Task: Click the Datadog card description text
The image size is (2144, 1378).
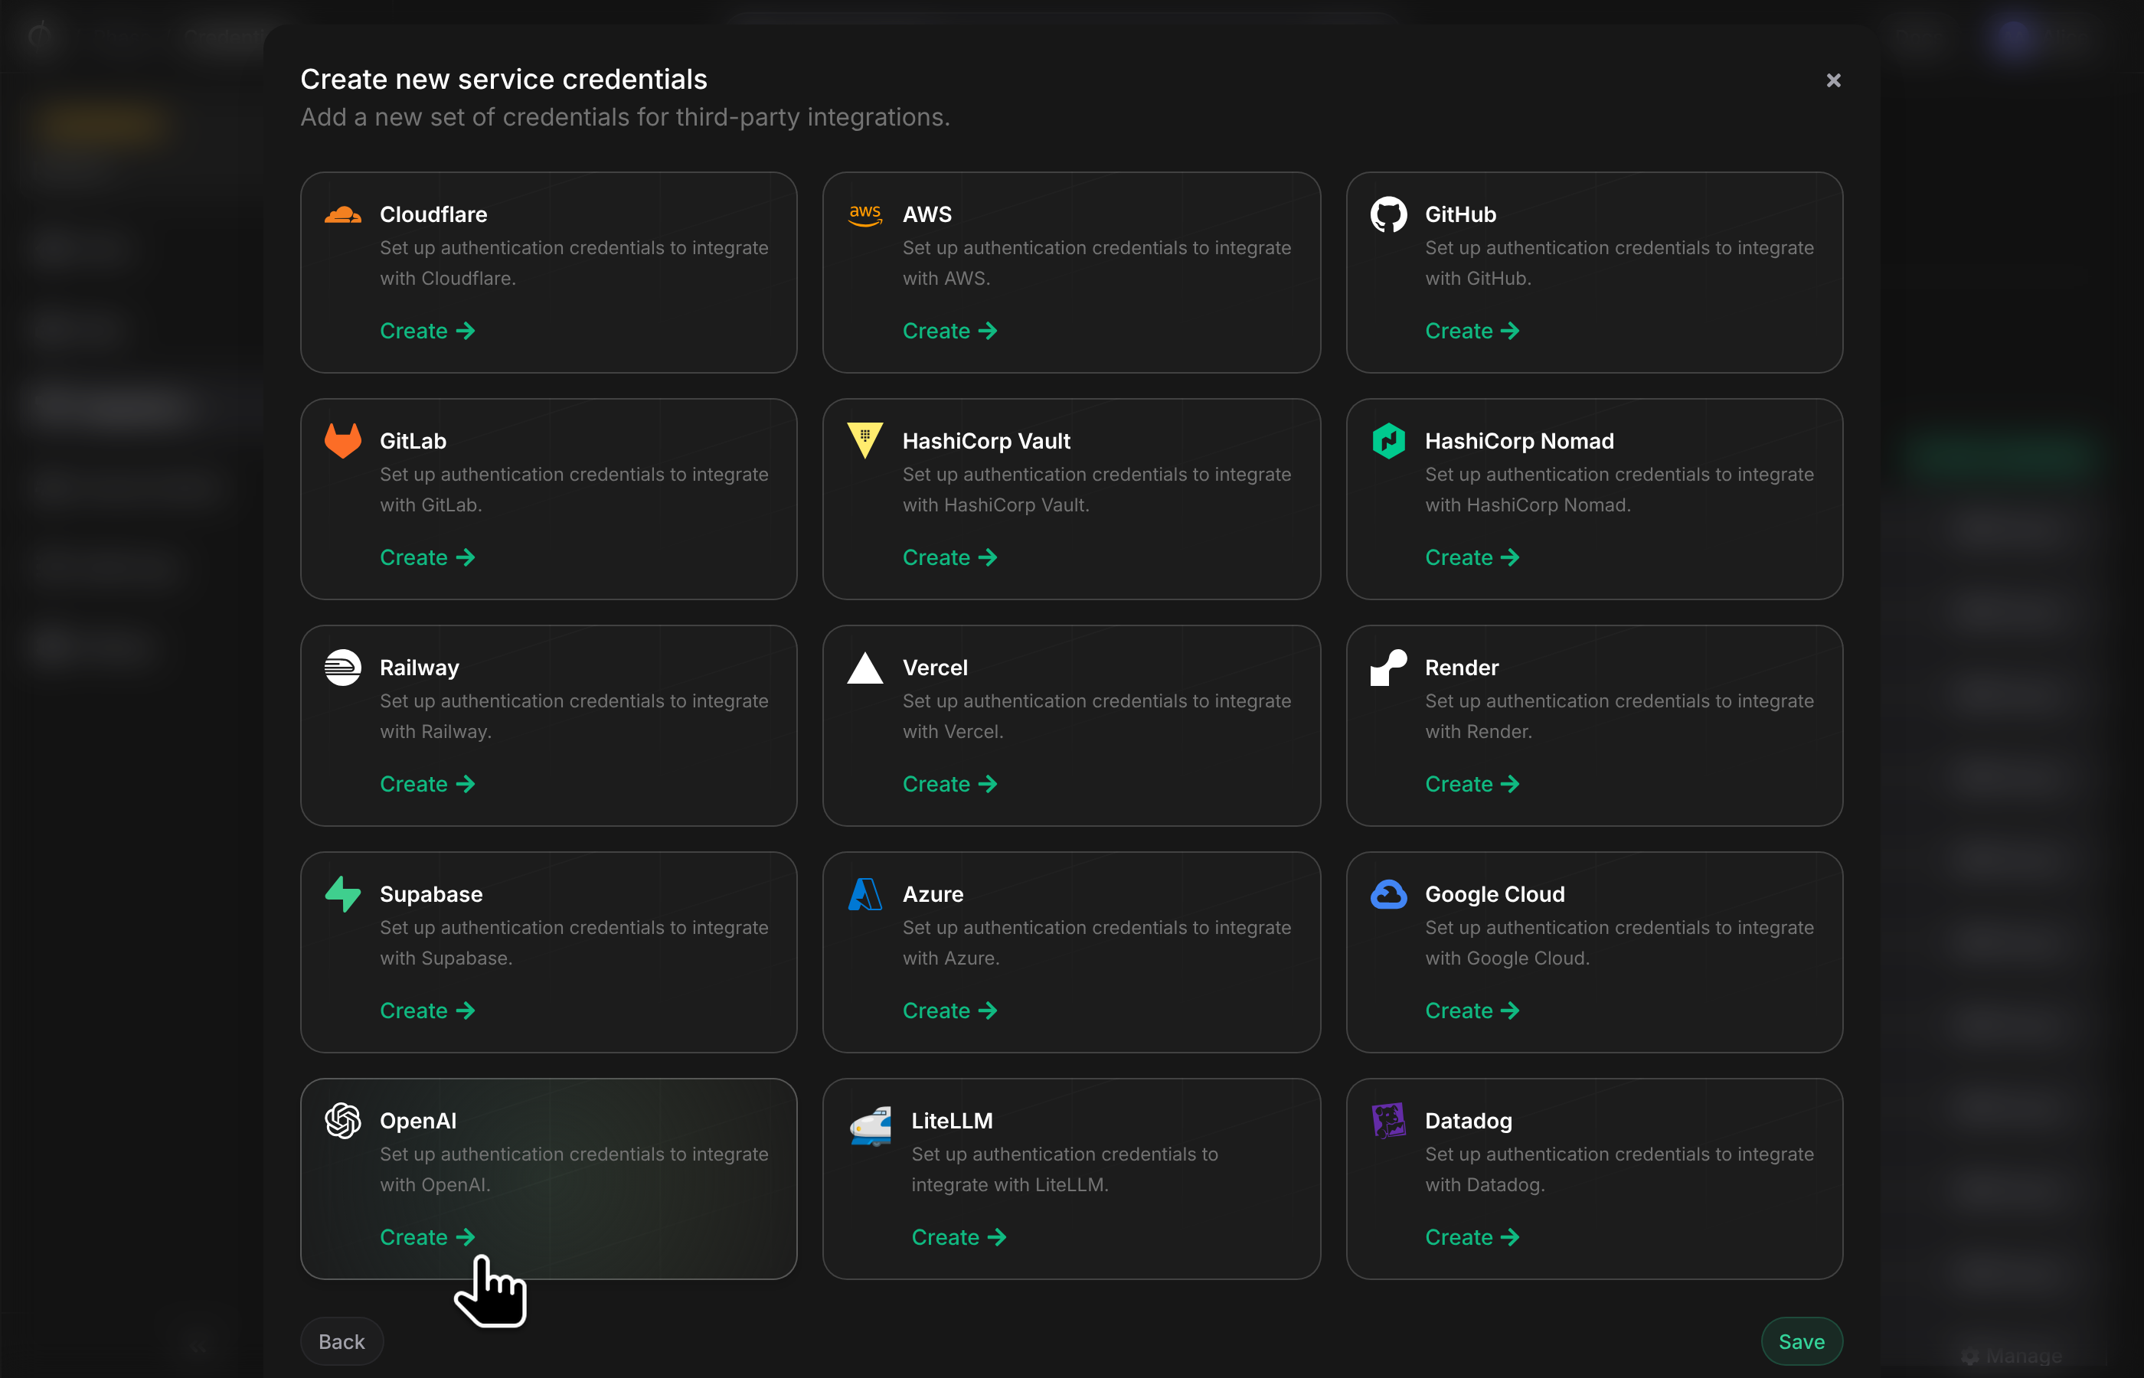Action: point(1619,1170)
